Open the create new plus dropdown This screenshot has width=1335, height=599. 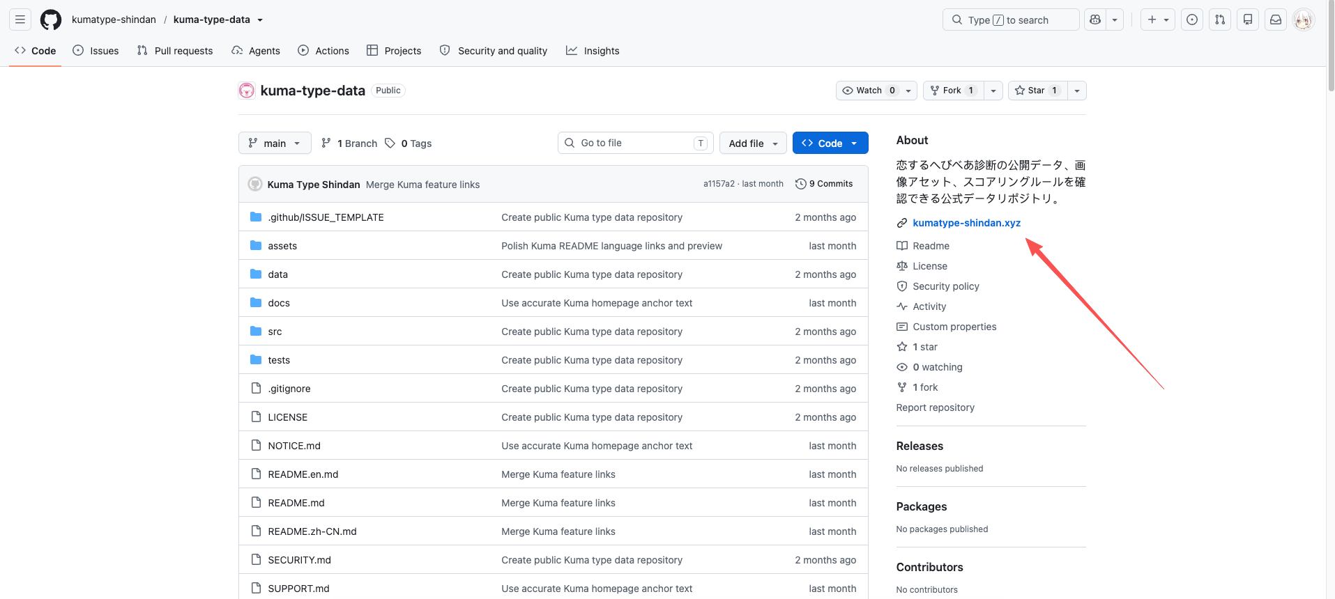click(x=1158, y=20)
